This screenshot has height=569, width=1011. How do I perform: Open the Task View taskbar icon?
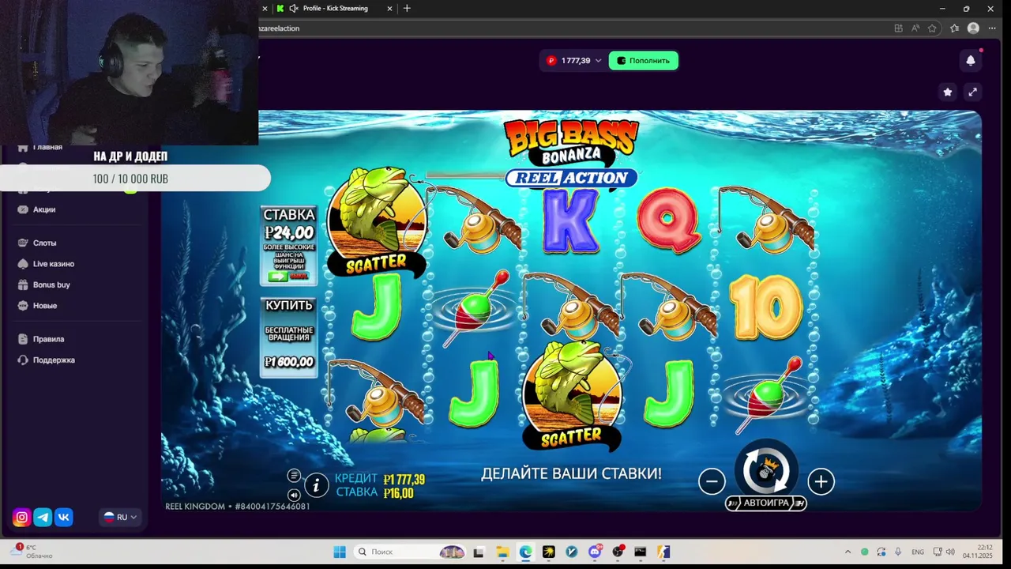[479, 552]
